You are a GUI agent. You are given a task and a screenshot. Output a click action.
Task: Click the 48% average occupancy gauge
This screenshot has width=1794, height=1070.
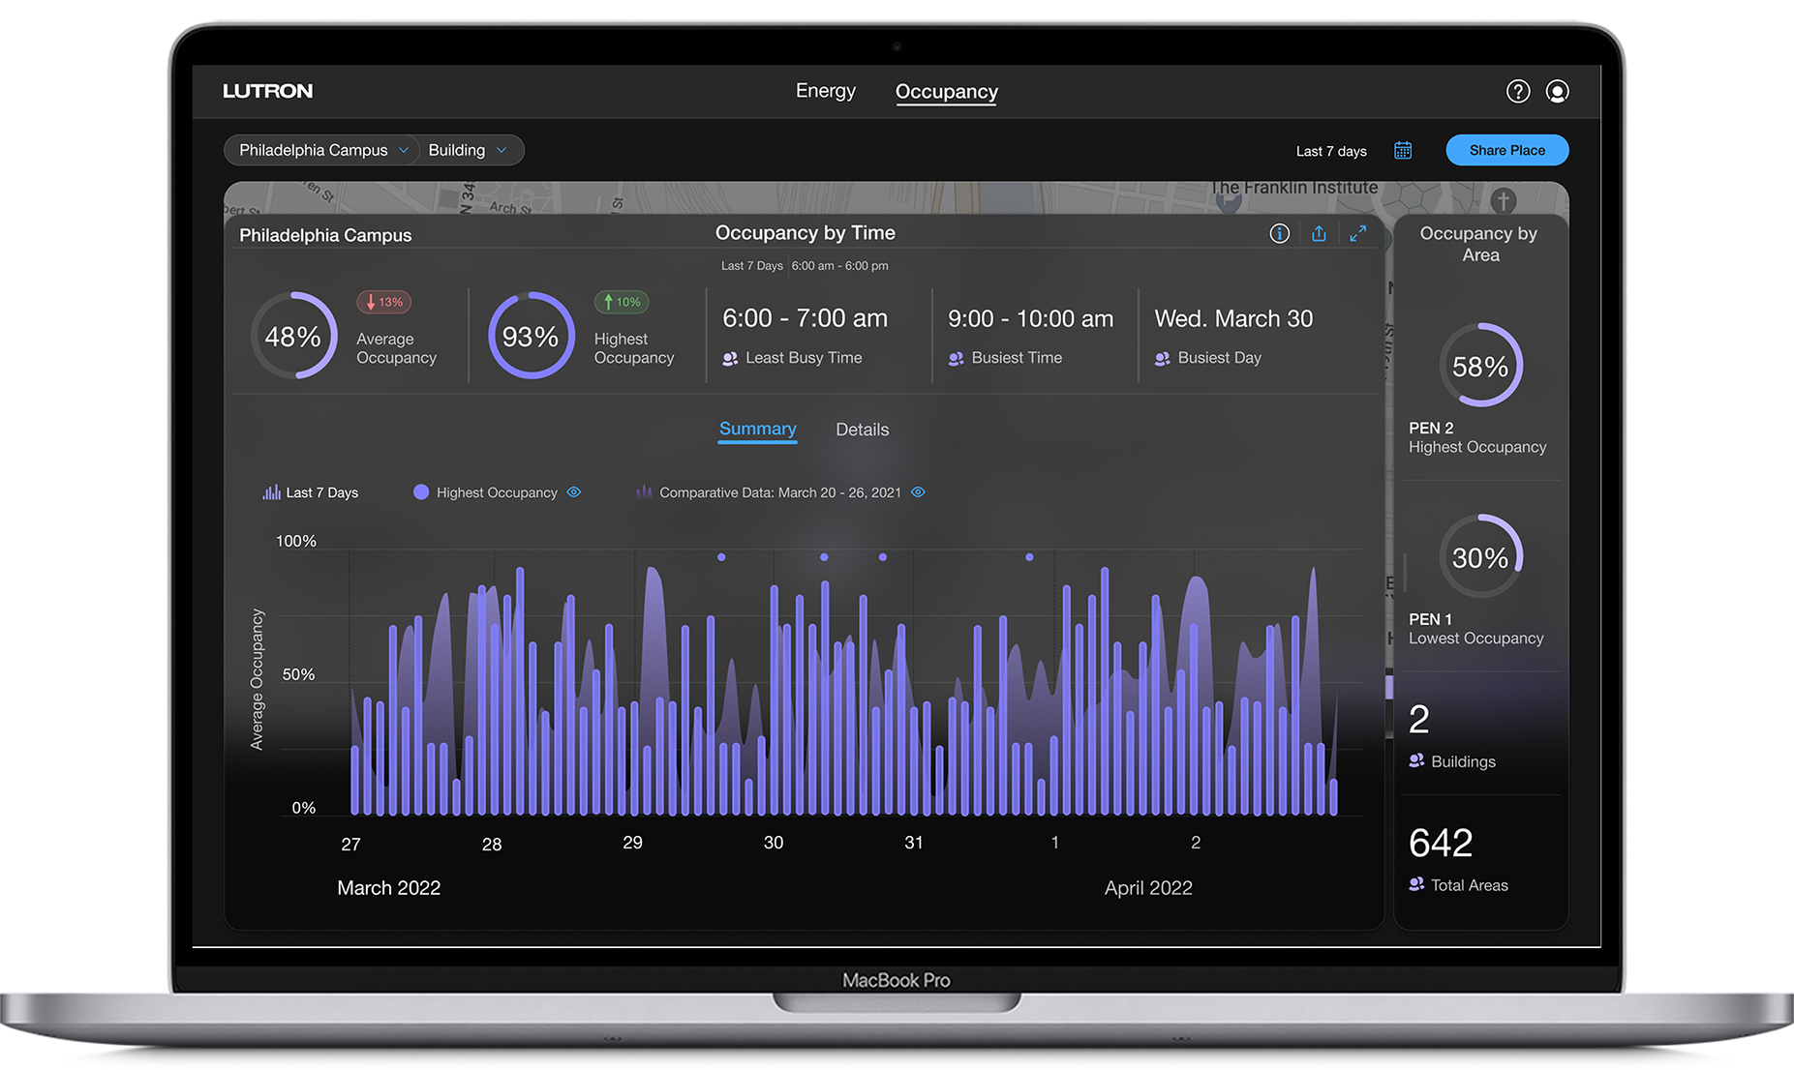pos(294,336)
